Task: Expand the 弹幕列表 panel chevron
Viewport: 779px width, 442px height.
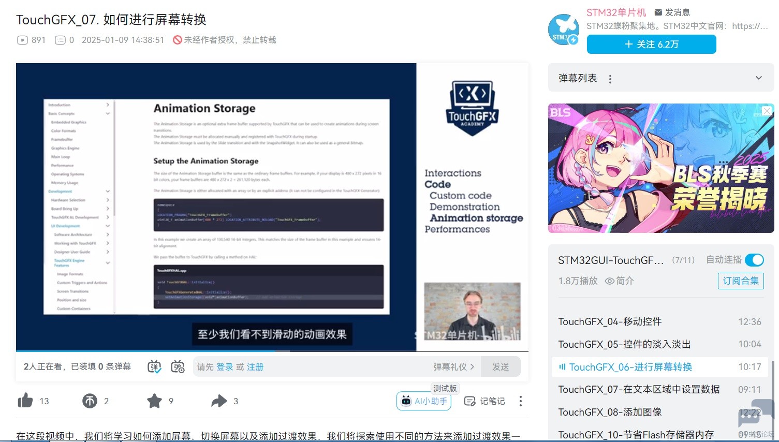Action: [758, 78]
